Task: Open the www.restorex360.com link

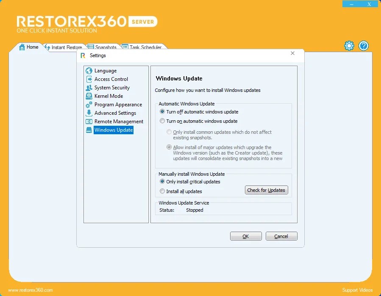Action: tap(31, 290)
